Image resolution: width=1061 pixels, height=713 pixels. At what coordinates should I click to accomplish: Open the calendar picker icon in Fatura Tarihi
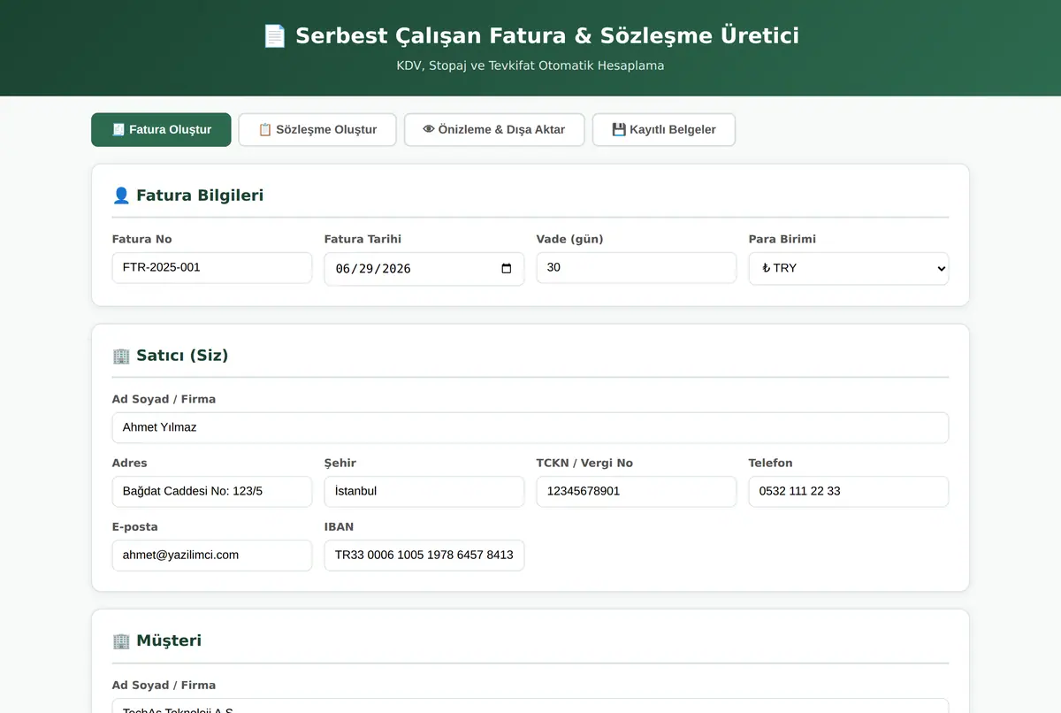click(507, 269)
